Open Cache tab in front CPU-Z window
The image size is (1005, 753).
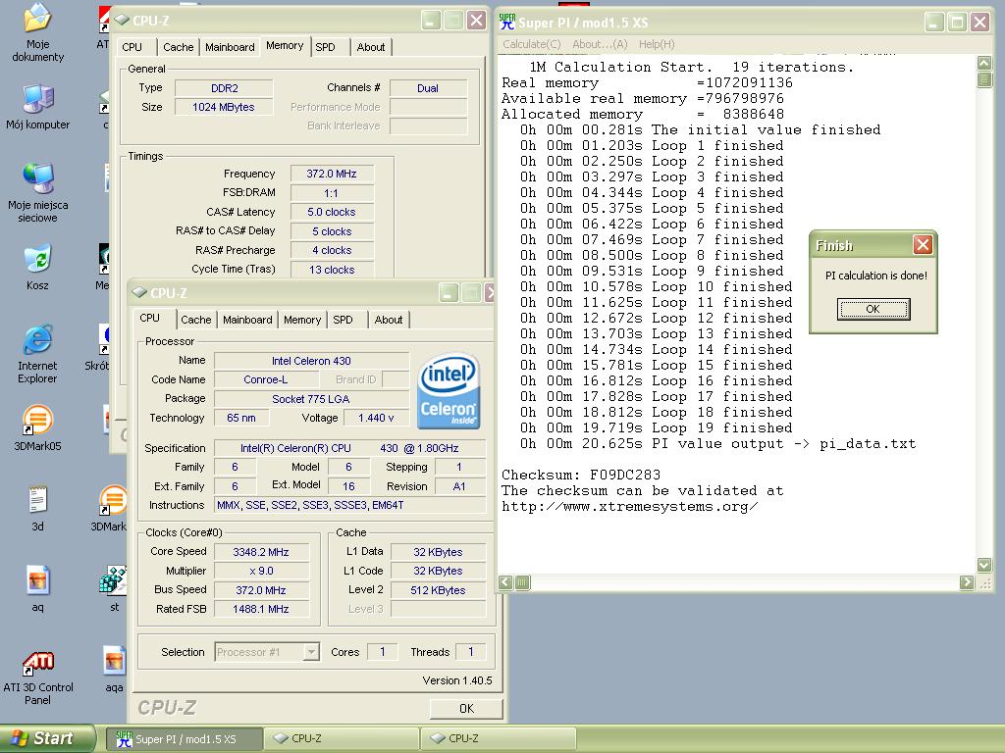pyautogui.click(x=195, y=320)
